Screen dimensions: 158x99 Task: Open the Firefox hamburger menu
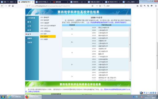156,6
